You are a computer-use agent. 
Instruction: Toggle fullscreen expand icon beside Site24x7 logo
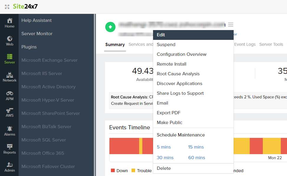tap(7, 7)
